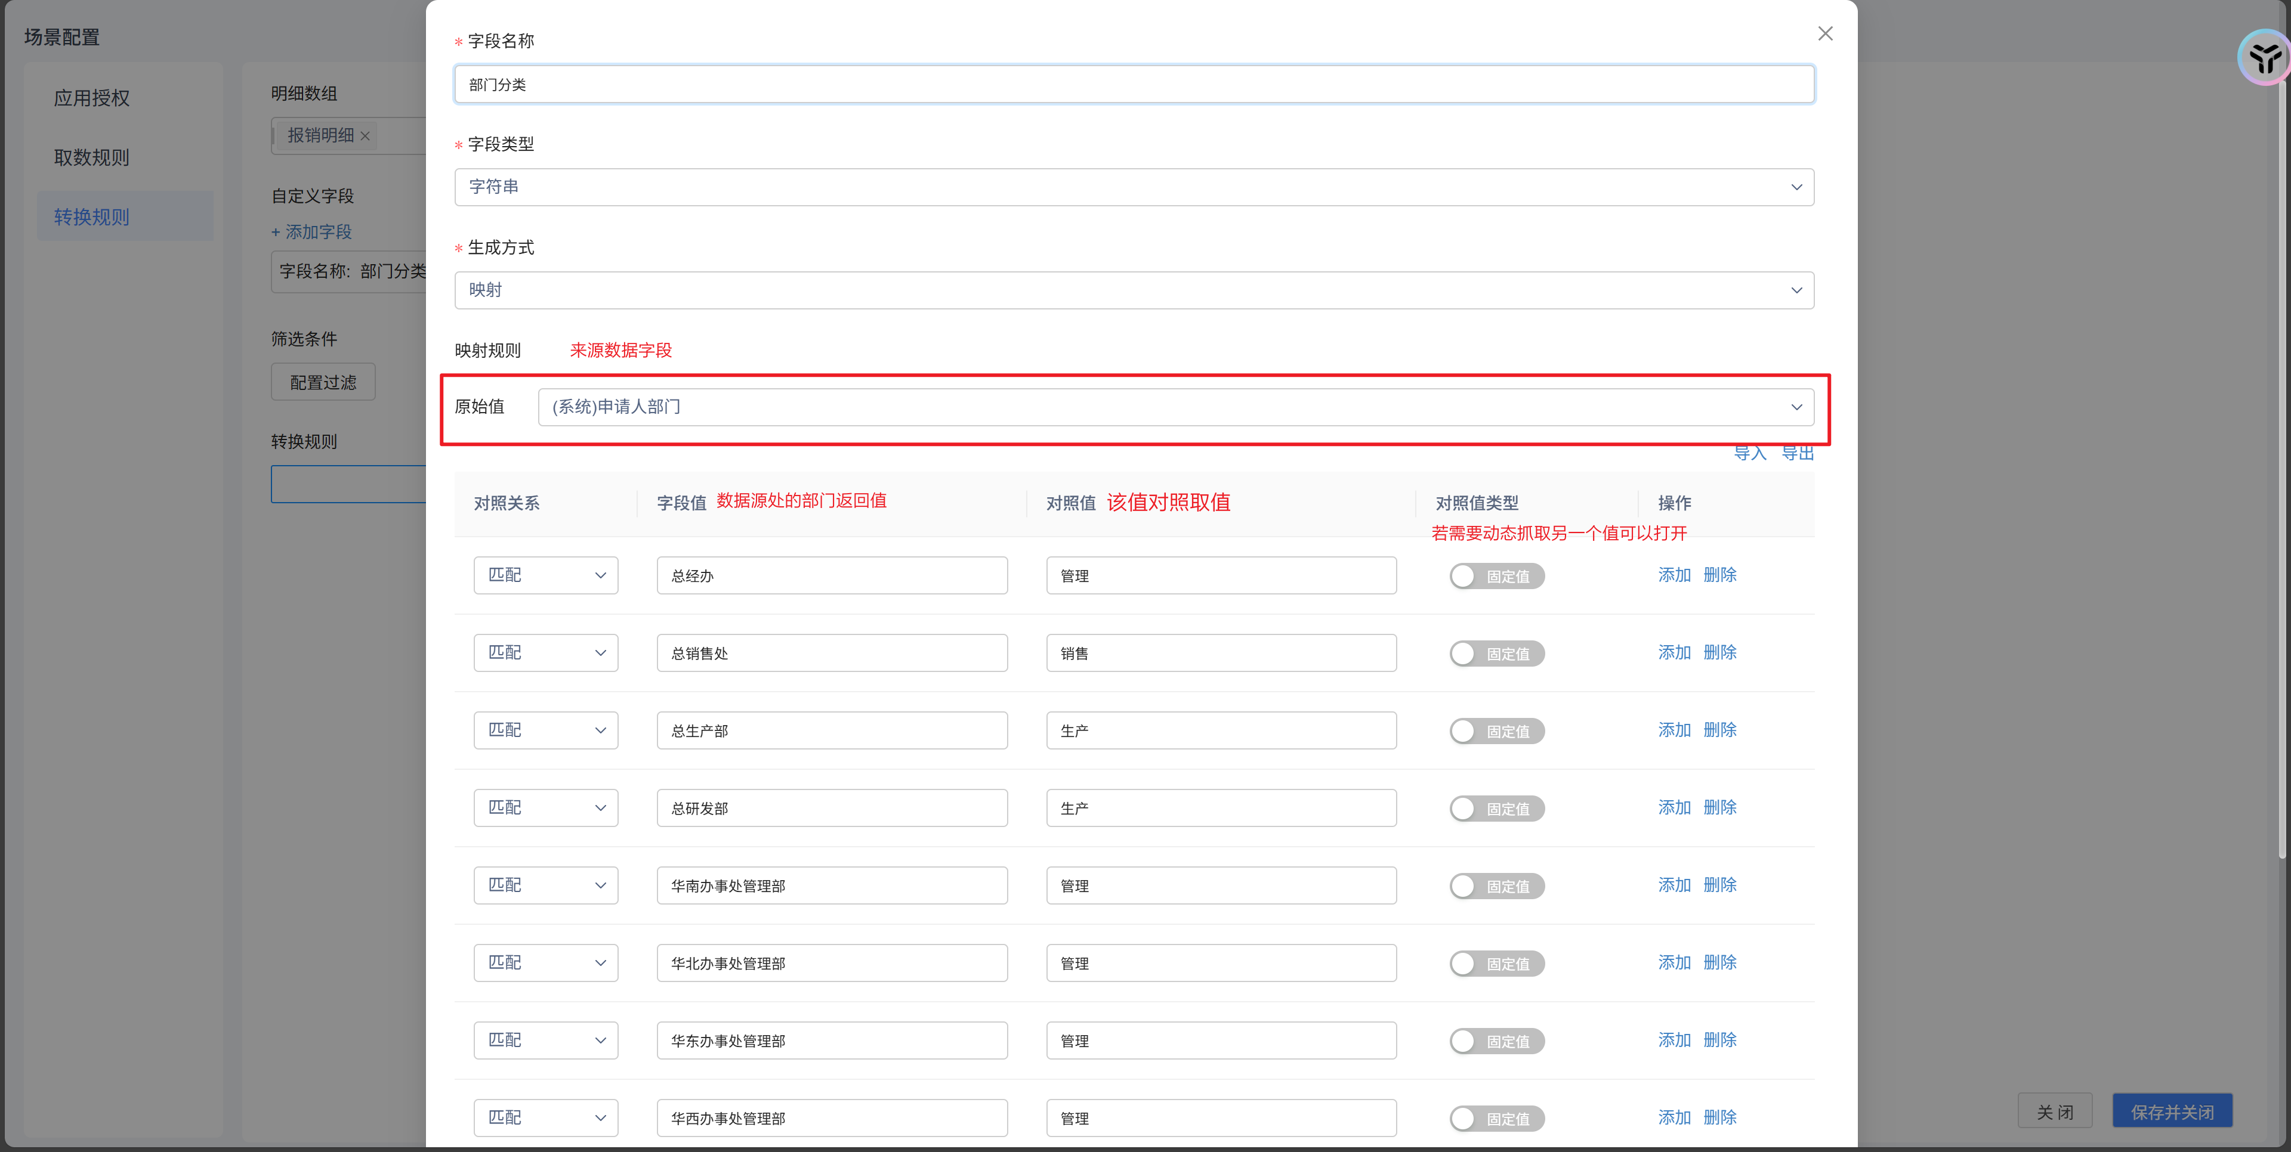Viewport: 2291px width, 1152px height.
Task: Close the field configuration dialog
Action: [x=1825, y=34]
